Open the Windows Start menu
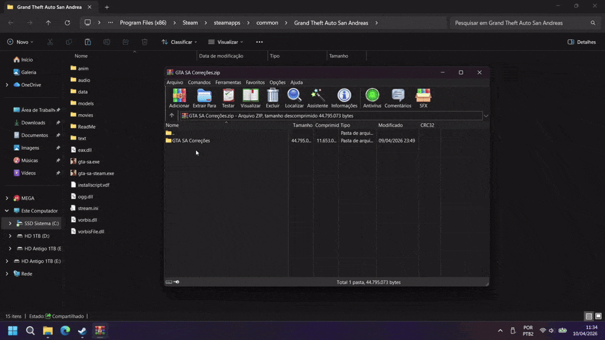This screenshot has height=340, width=605. (x=13, y=331)
